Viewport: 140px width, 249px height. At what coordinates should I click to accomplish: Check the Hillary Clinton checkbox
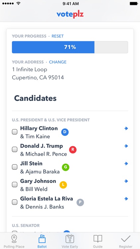pos(15,132)
